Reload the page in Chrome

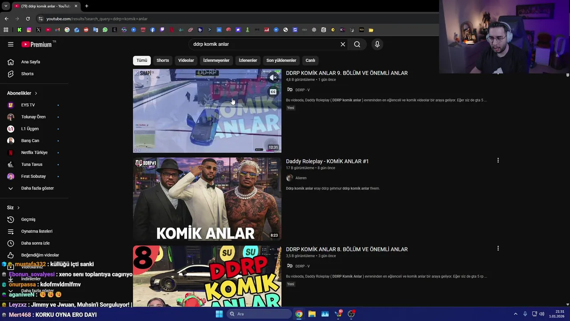[28, 19]
